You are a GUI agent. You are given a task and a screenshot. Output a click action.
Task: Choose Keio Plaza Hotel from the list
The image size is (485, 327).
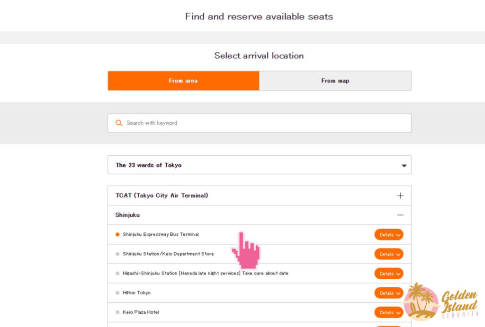pyautogui.click(x=141, y=312)
